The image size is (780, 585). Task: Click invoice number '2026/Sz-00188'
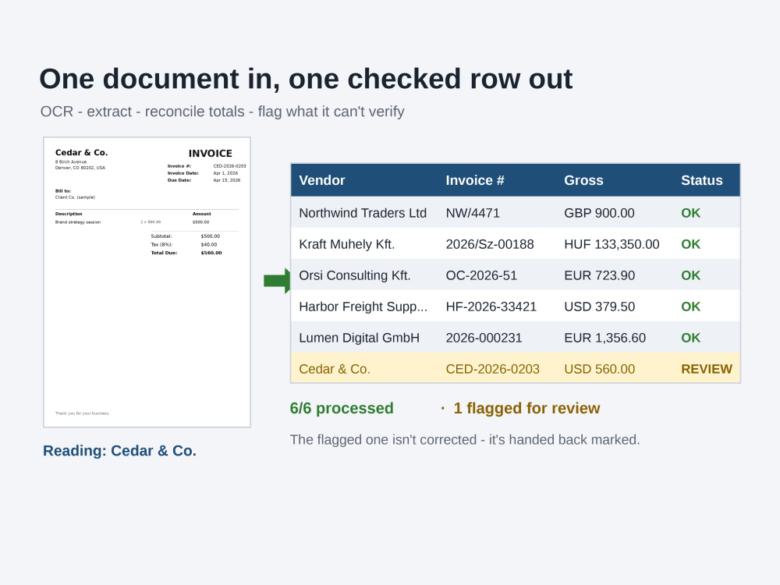[x=490, y=244]
